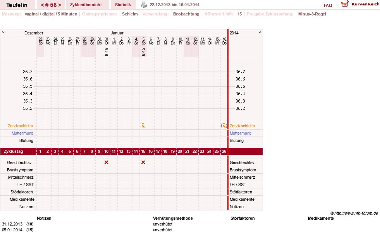Click the date column '31. Di'
Screen dimensions: 380x241
click(x=107, y=41)
